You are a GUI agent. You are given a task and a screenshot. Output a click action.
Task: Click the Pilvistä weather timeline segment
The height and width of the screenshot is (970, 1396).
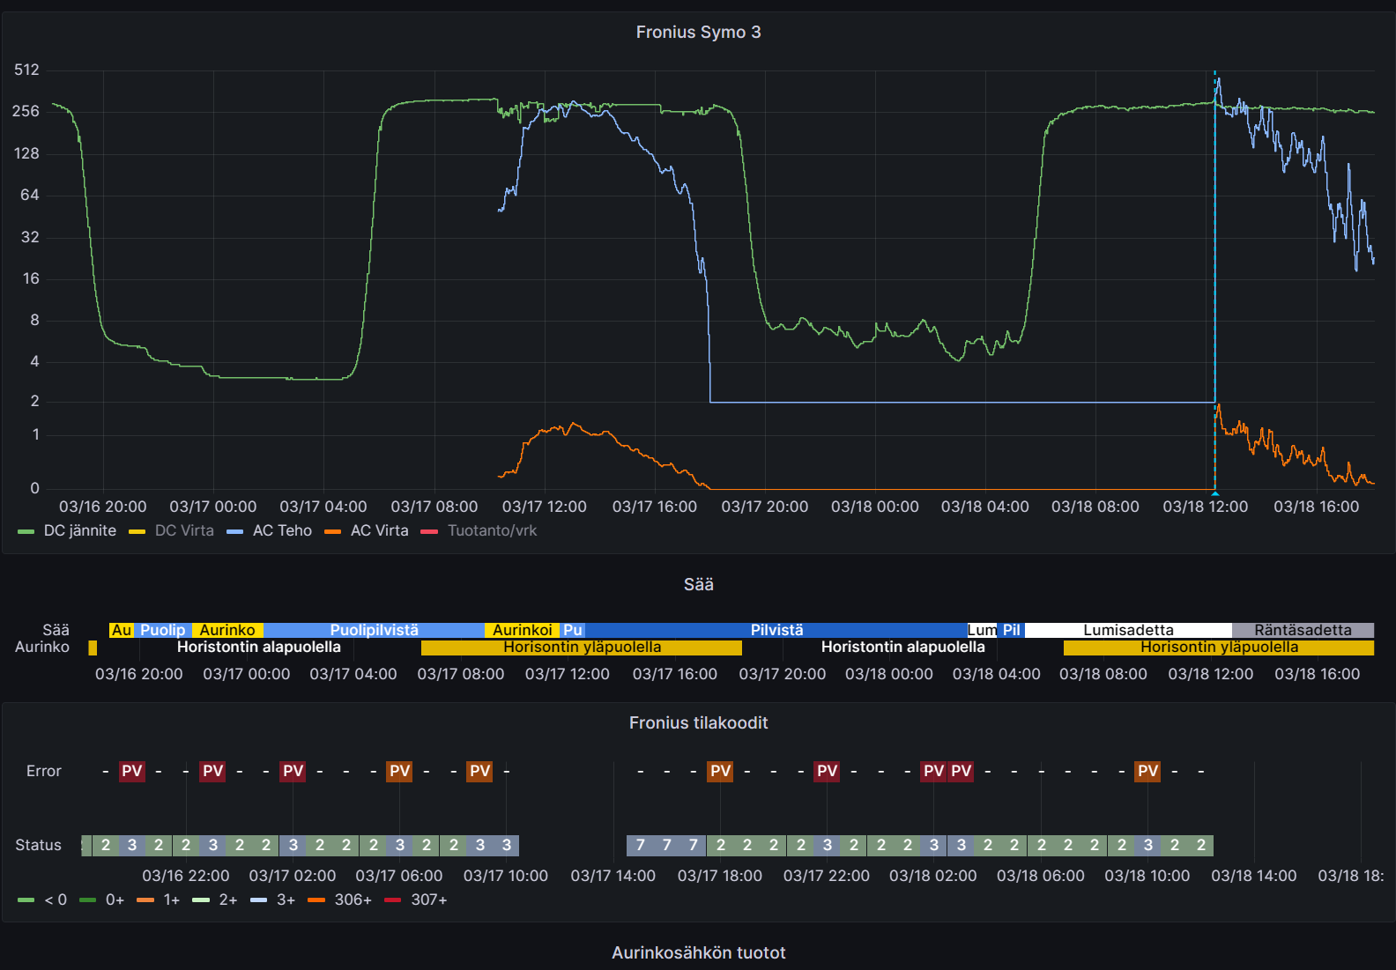point(776,630)
